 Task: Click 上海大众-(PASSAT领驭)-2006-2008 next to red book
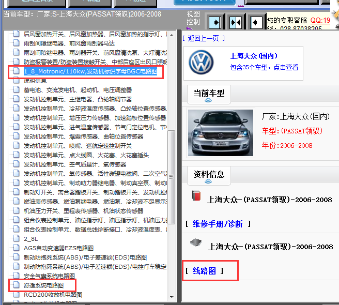270,200
